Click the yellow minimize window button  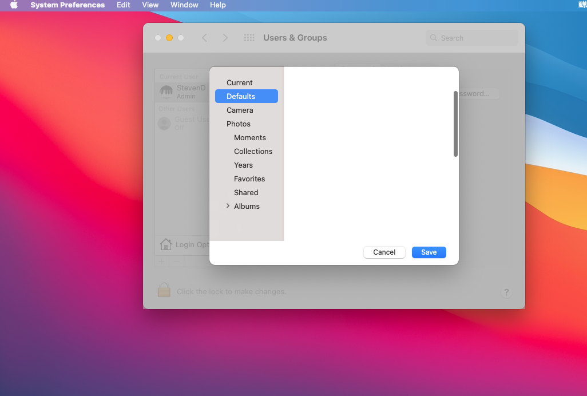point(169,38)
